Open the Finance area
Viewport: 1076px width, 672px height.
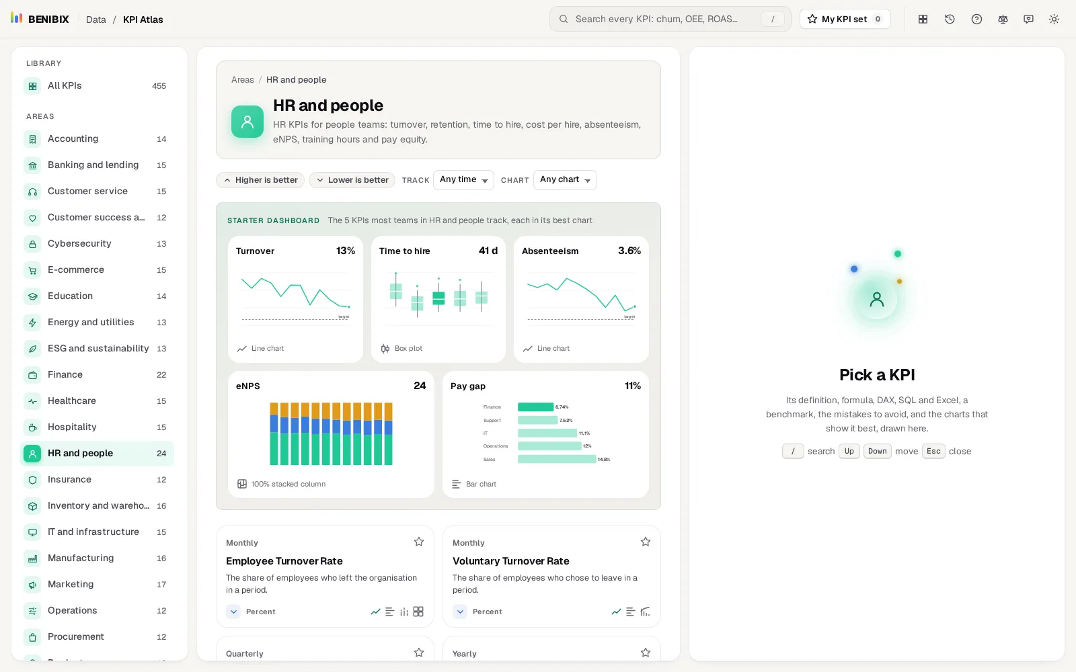point(97,375)
